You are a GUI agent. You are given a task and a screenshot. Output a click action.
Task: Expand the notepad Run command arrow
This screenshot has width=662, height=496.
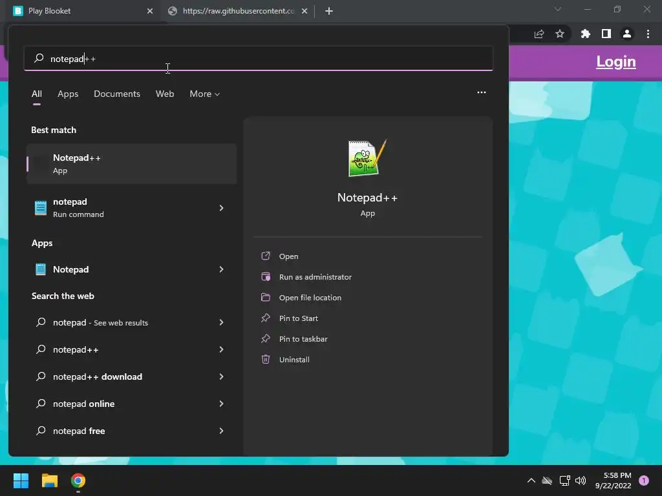coord(221,208)
